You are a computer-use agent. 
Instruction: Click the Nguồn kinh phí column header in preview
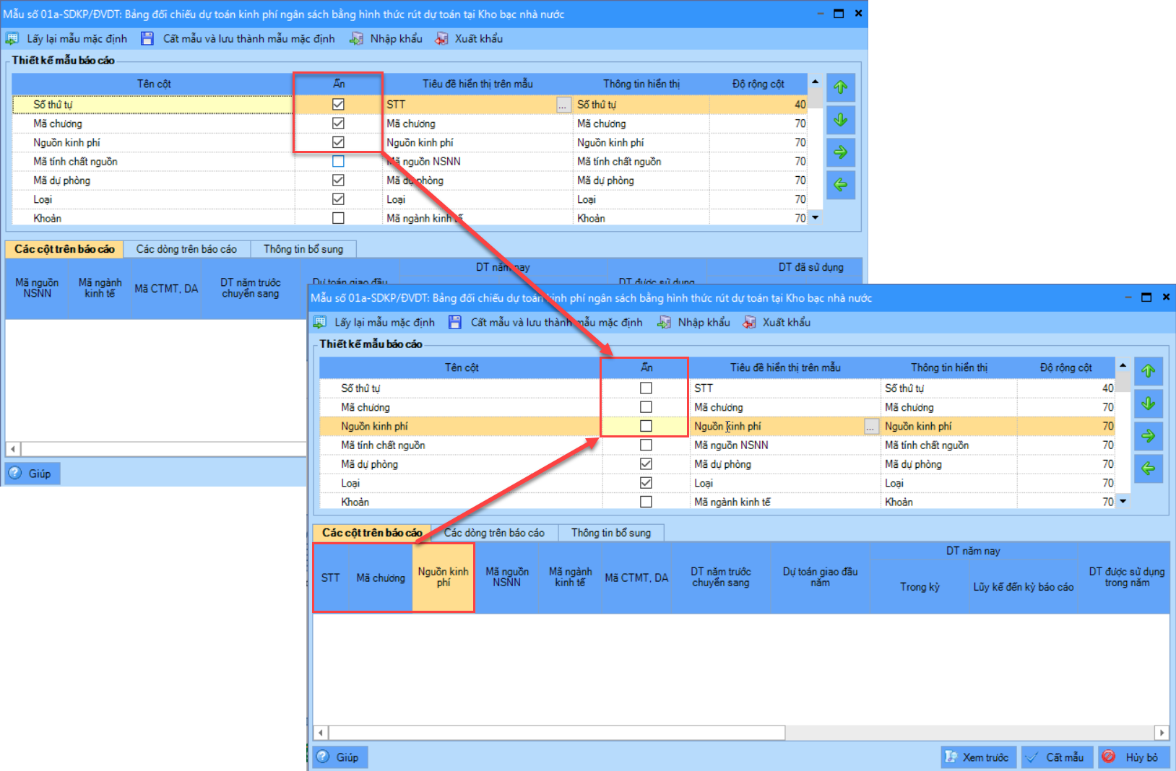pyautogui.click(x=443, y=577)
